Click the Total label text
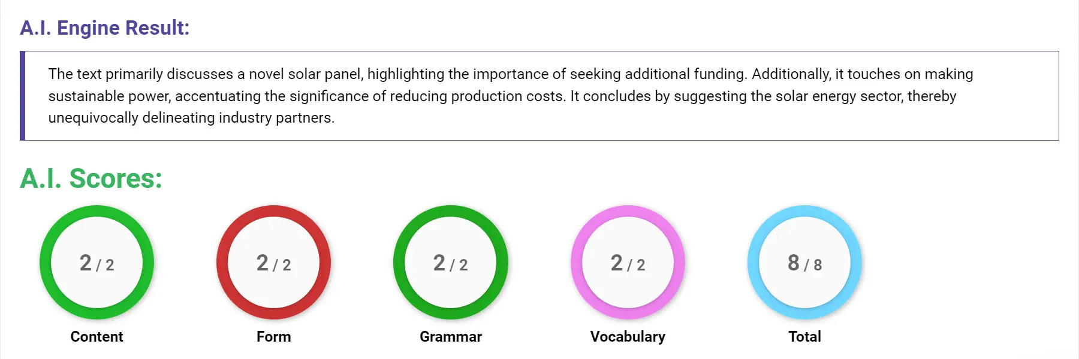This screenshot has width=1079, height=359. click(804, 336)
